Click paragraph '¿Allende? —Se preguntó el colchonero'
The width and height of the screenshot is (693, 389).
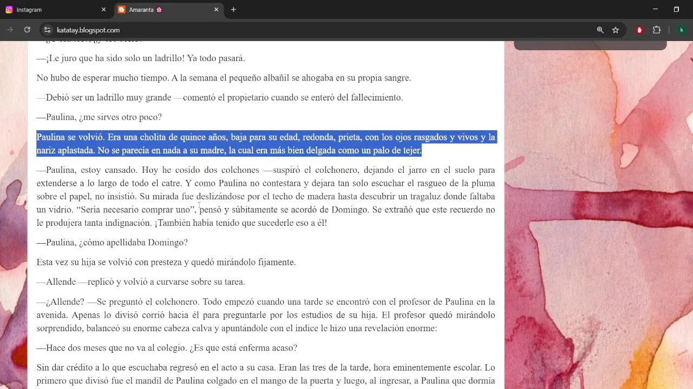266,315
